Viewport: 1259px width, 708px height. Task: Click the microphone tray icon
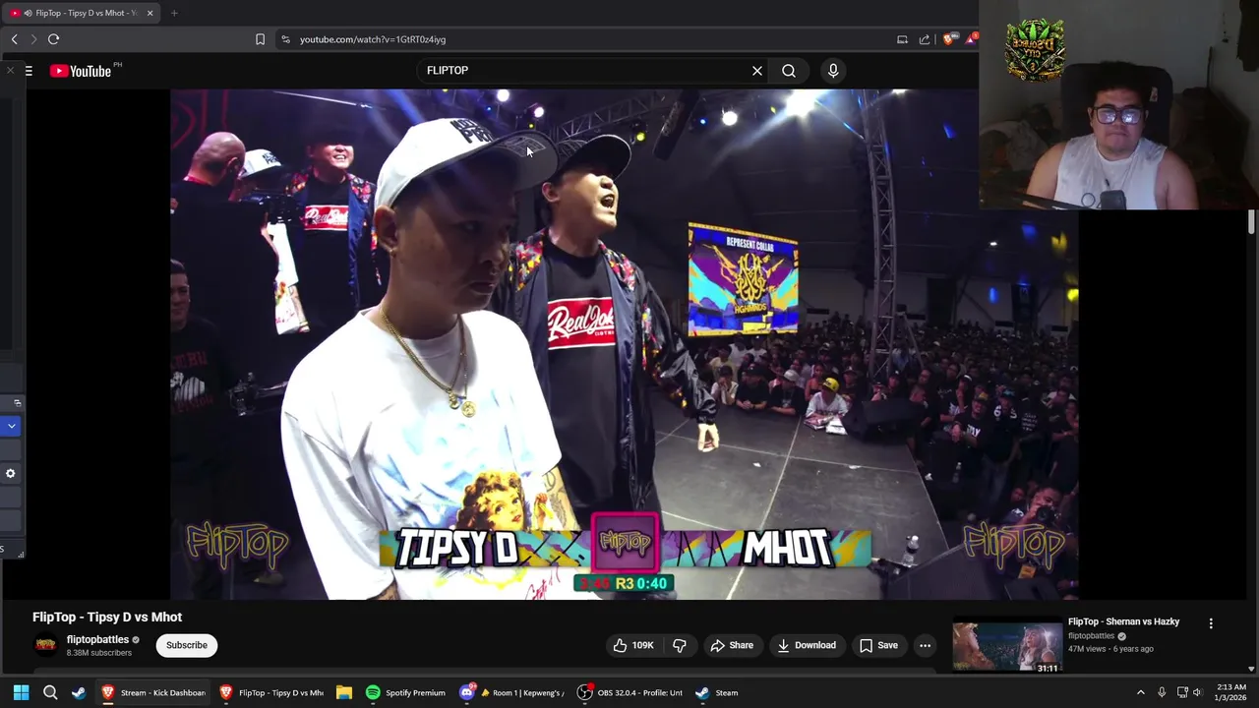point(1162,692)
